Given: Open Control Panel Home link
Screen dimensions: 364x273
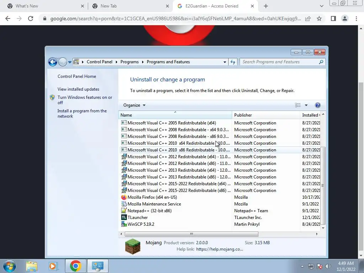Looking at the screenshot, I should click(x=77, y=76).
